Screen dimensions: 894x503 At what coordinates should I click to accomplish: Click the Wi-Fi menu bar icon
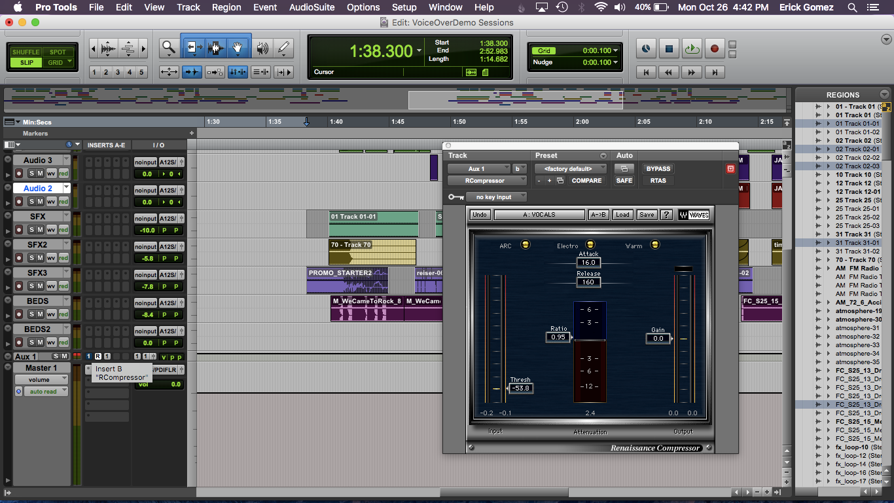click(x=601, y=7)
